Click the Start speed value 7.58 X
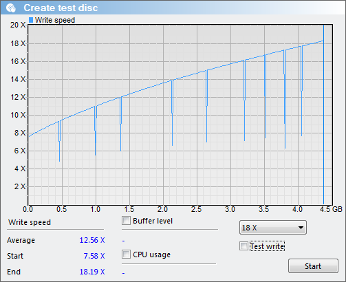 [94, 256]
